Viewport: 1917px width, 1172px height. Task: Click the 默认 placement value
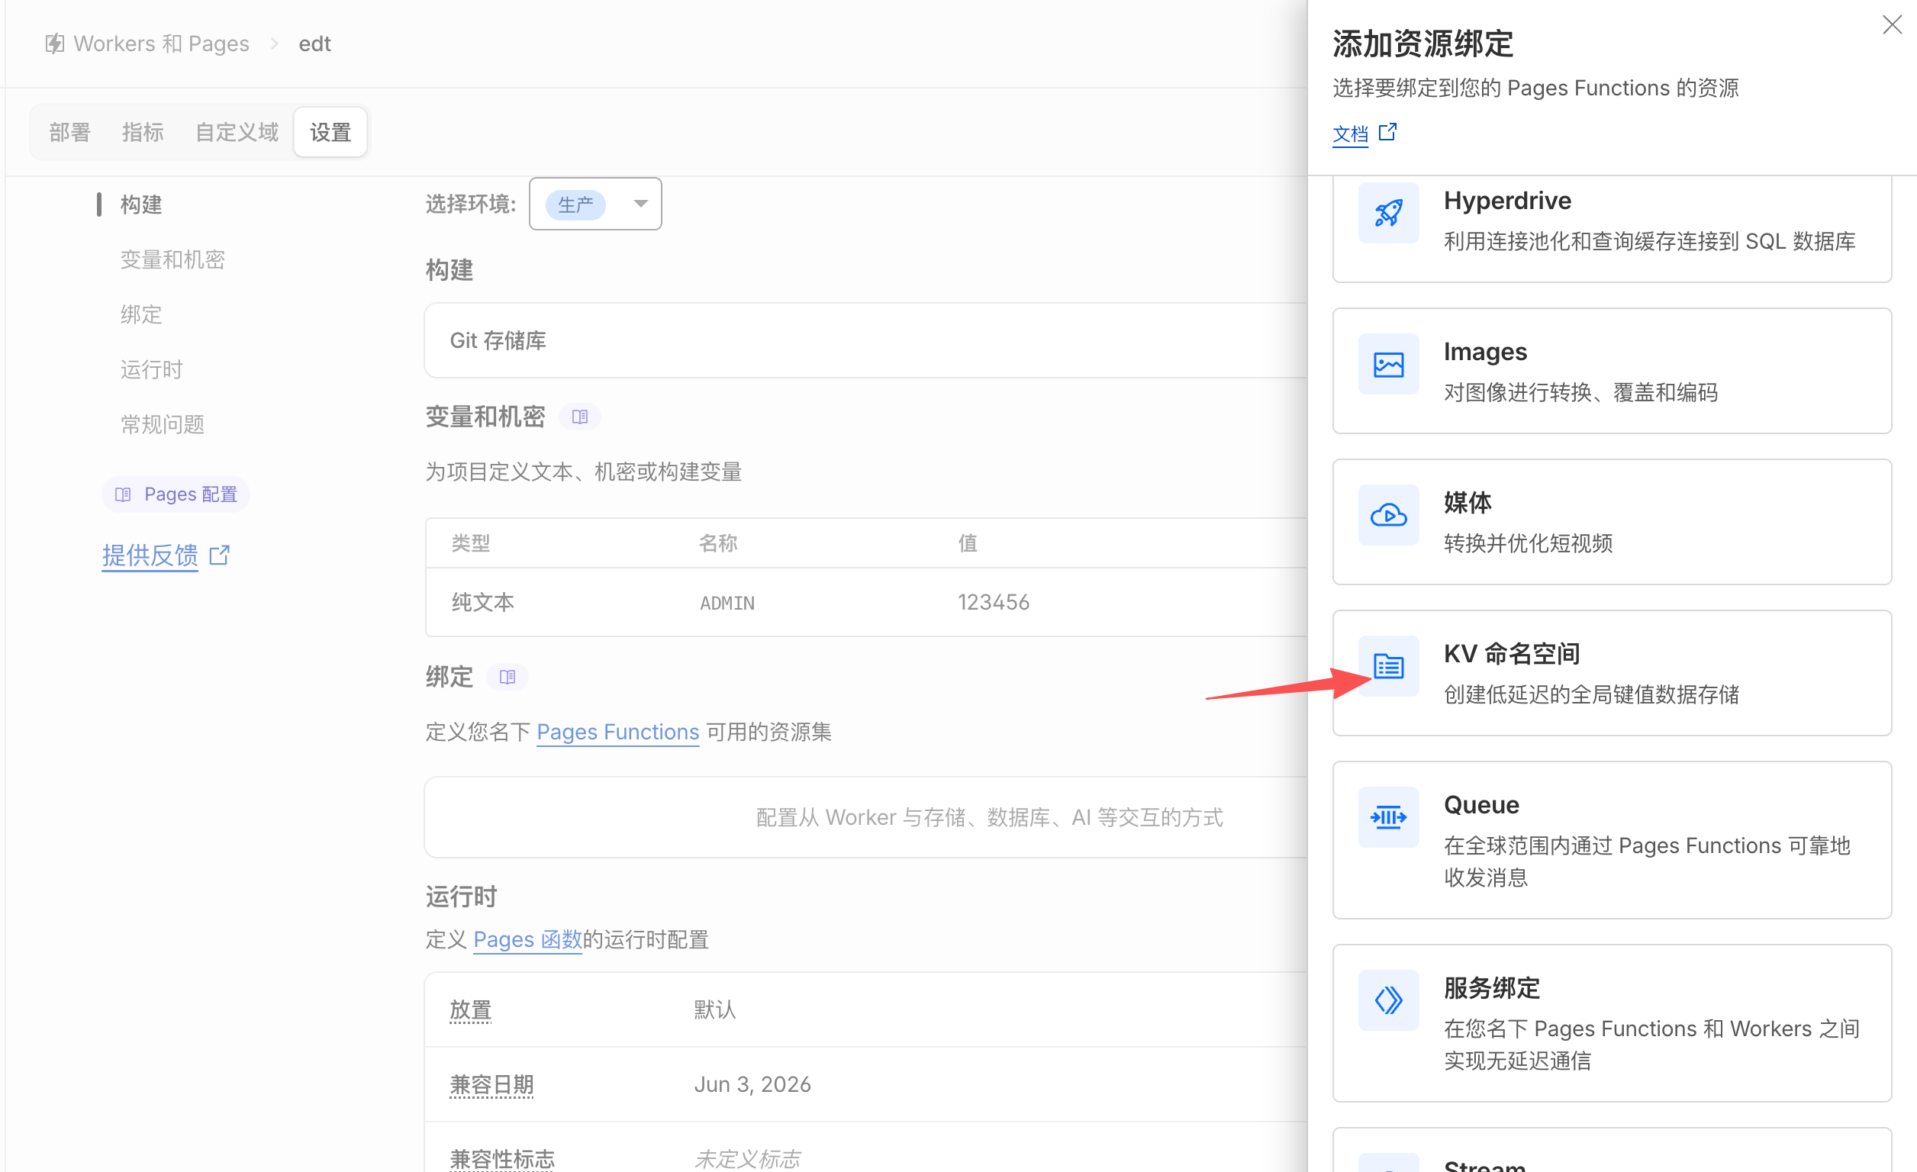click(715, 1009)
